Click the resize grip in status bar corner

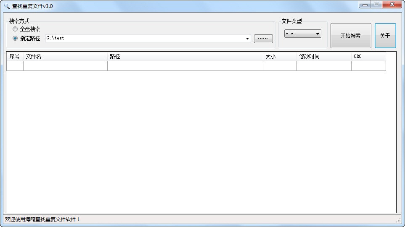click(398, 220)
